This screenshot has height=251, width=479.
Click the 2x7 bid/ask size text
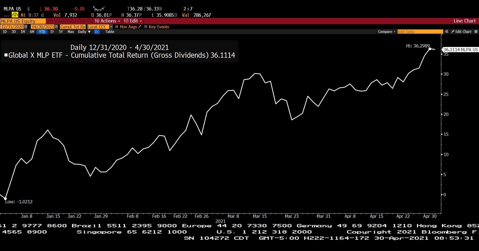tap(188, 9)
